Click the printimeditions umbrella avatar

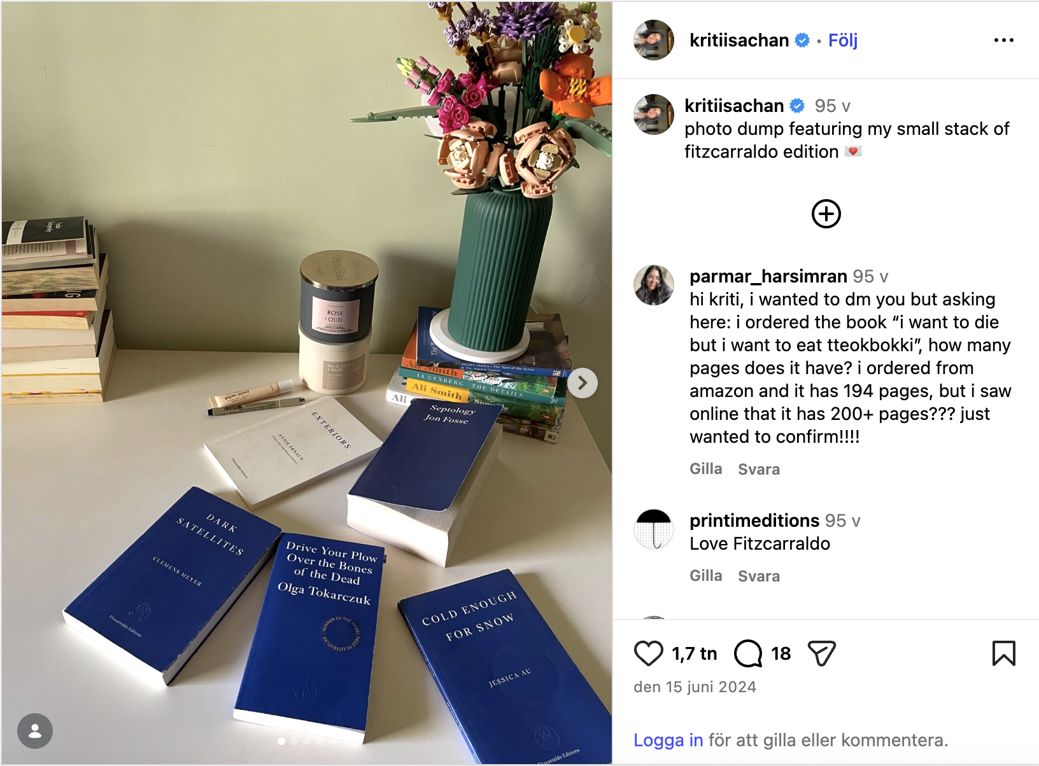654,529
